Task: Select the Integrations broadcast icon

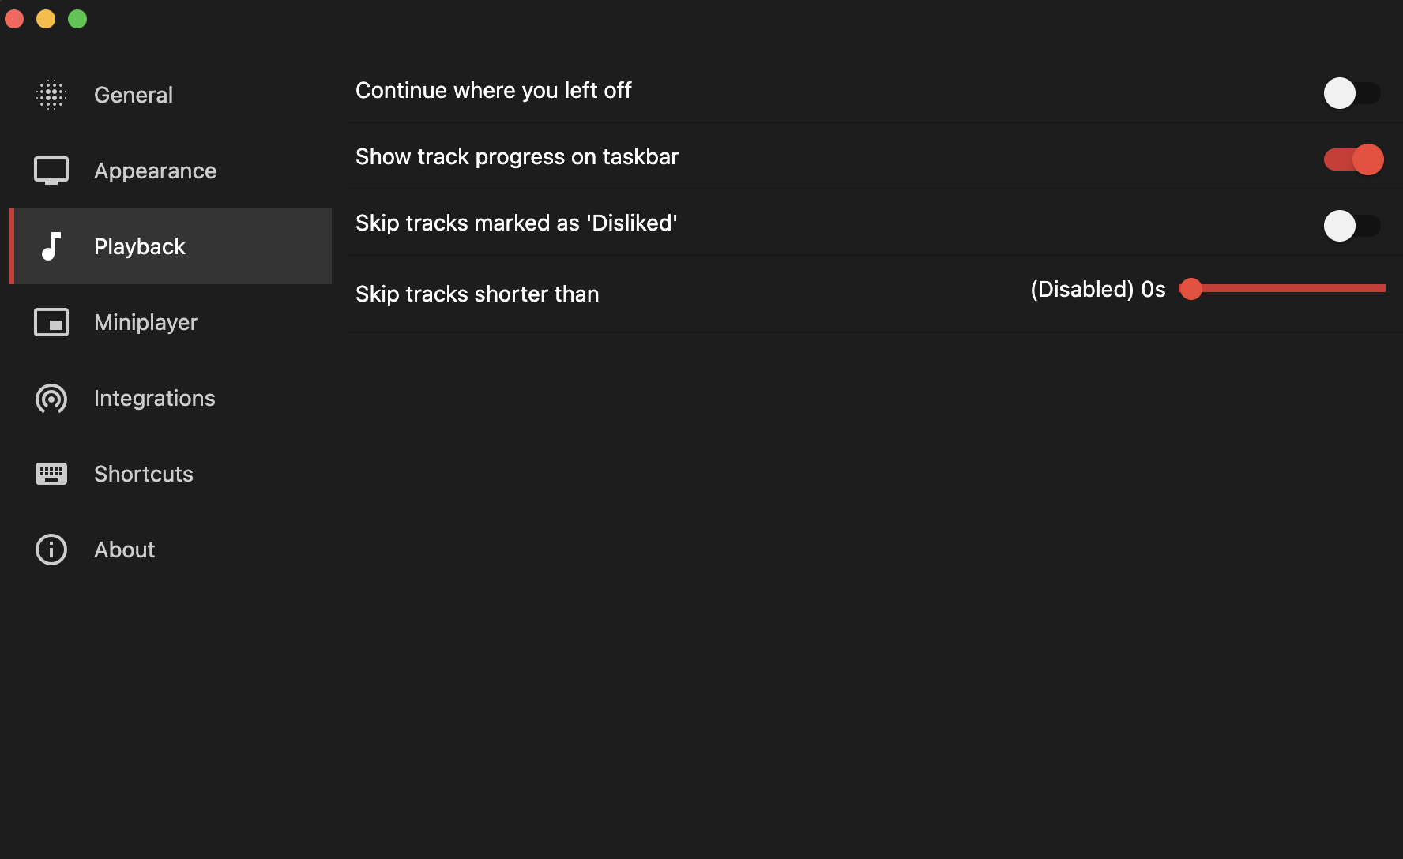Action: point(51,398)
